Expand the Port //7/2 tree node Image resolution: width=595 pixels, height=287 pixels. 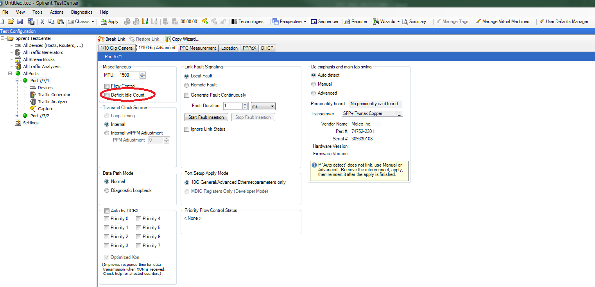tap(18, 116)
